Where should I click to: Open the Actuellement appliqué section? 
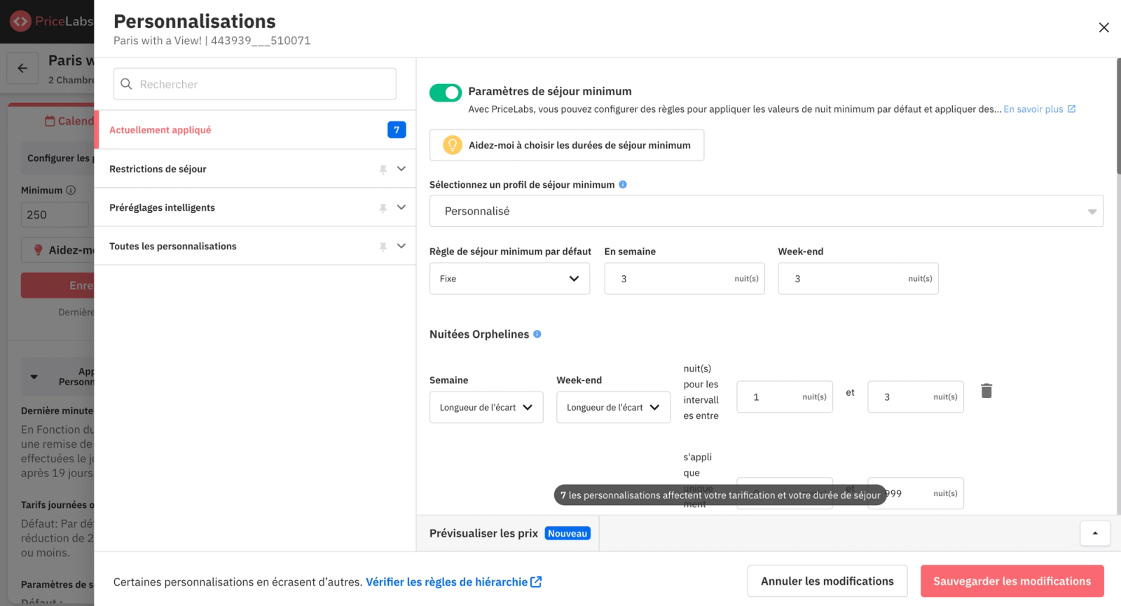(x=255, y=130)
